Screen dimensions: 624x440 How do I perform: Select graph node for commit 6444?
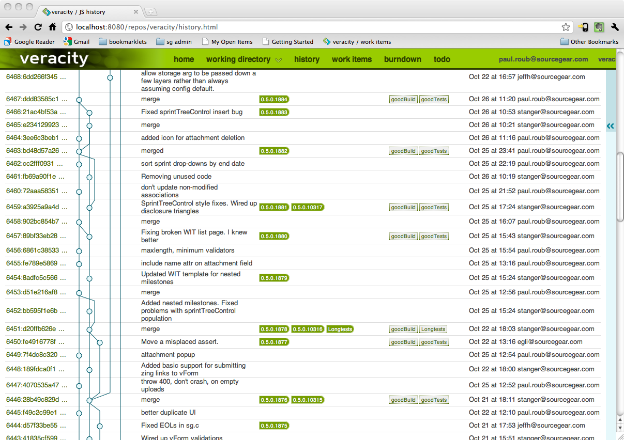100,426
